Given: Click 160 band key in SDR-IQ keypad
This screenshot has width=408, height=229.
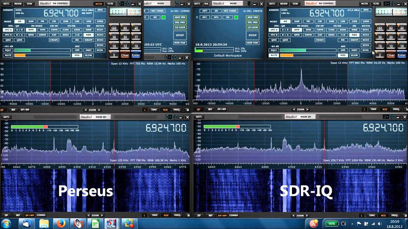Looking at the screenshot, I should pyautogui.click(x=379, y=28).
